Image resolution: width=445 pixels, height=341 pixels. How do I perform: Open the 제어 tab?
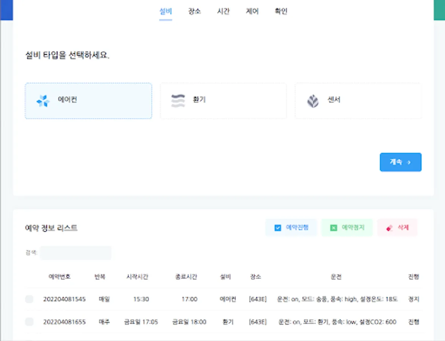[252, 11]
